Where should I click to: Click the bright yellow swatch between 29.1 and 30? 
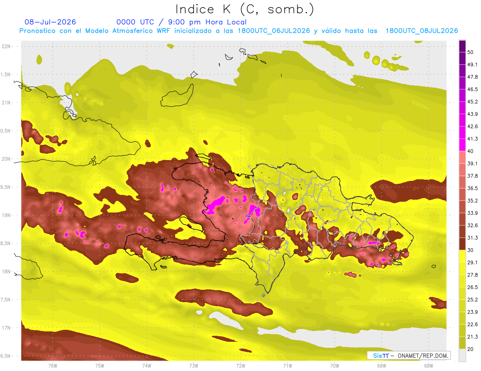coord(462,256)
